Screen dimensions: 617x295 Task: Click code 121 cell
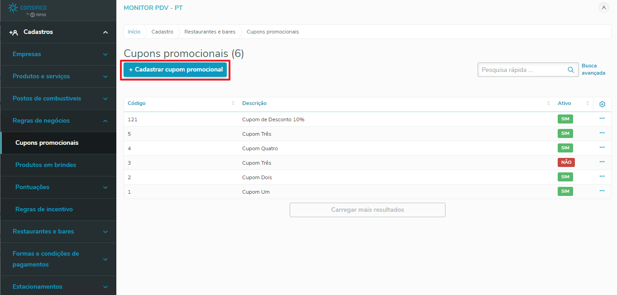click(x=133, y=119)
